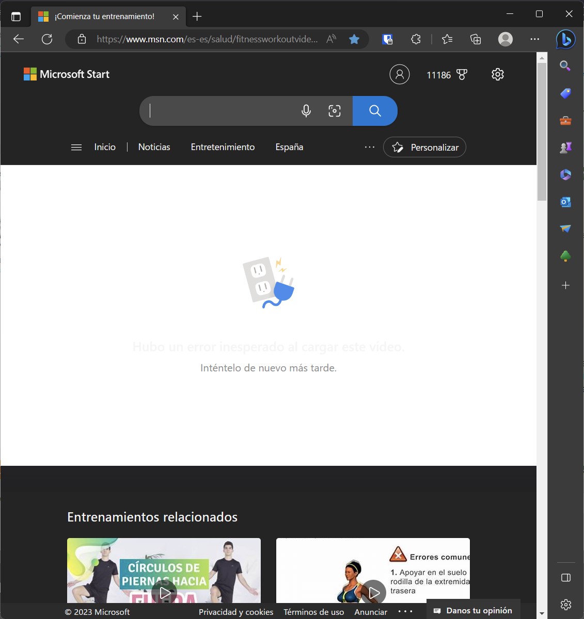
Task: Click the Personalizar button
Action: [x=424, y=148]
